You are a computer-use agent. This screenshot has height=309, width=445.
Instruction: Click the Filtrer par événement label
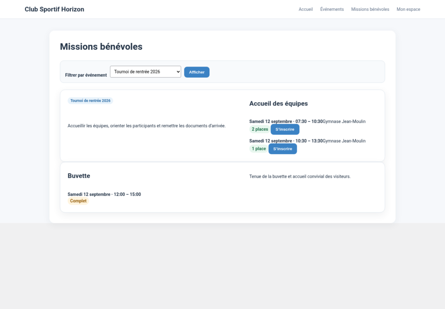[x=86, y=75]
